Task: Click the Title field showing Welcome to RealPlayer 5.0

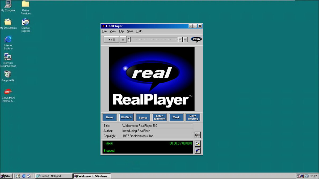Action: pyautogui.click(x=157, y=126)
